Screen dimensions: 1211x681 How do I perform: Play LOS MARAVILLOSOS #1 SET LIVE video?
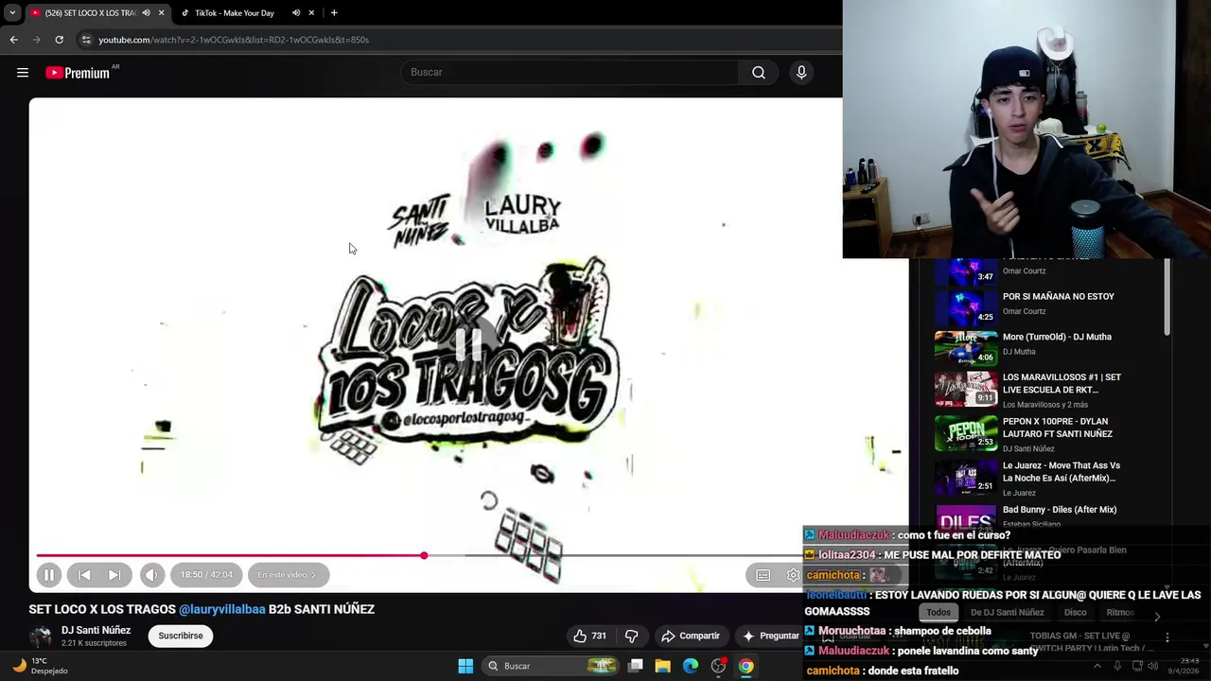[x=1062, y=383]
